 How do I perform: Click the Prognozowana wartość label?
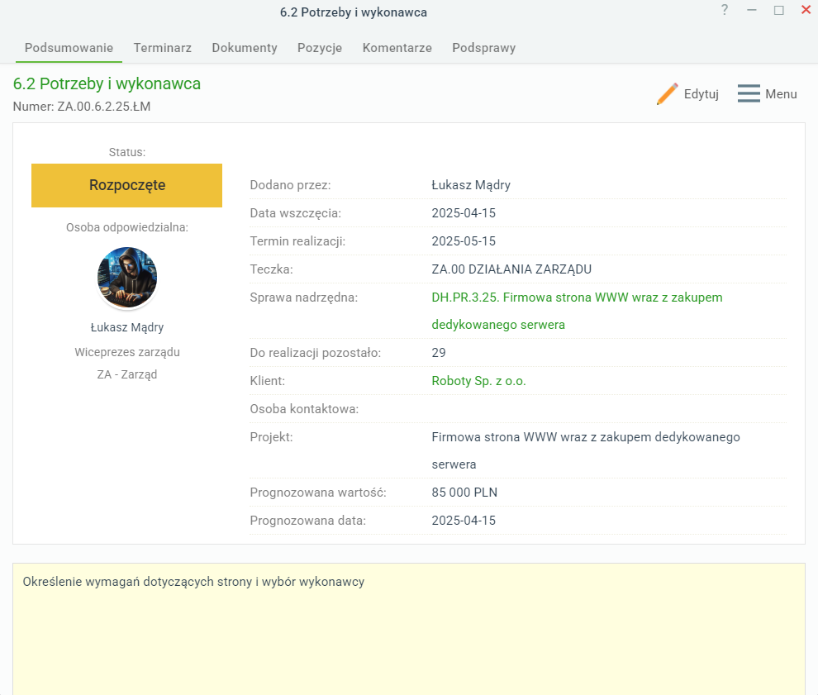(x=318, y=493)
